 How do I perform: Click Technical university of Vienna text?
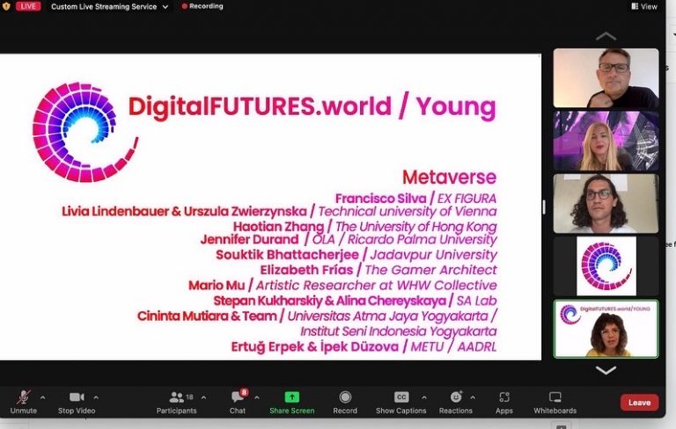click(408, 212)
